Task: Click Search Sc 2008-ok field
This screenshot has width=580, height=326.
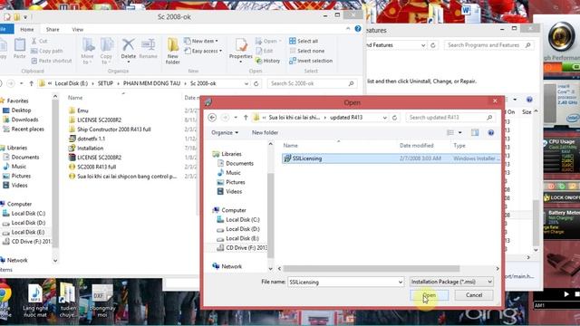Action: (312, 83)
